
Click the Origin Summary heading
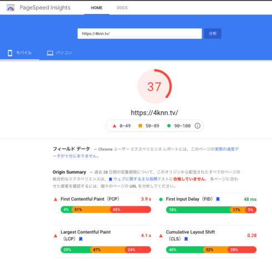[69, 172]
